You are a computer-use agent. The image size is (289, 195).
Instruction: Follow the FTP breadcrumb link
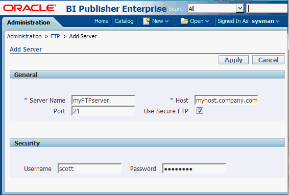(55, 36)
